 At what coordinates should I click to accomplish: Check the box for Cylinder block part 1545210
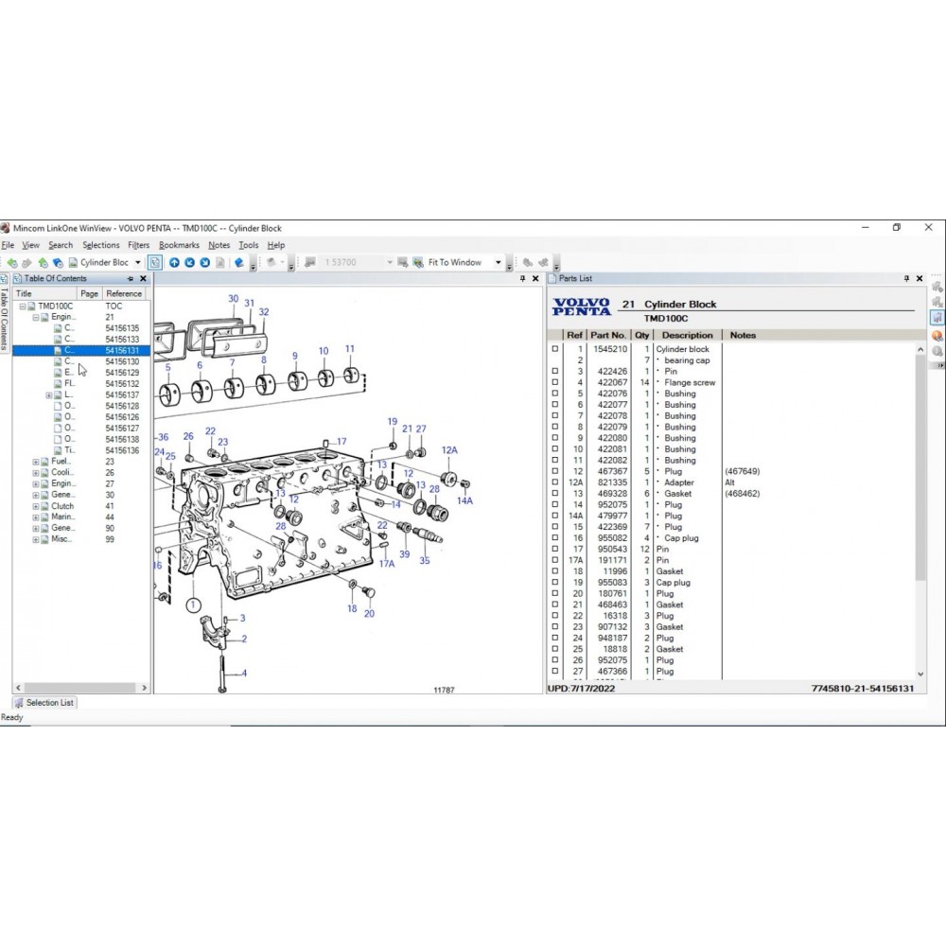[555, 350]
